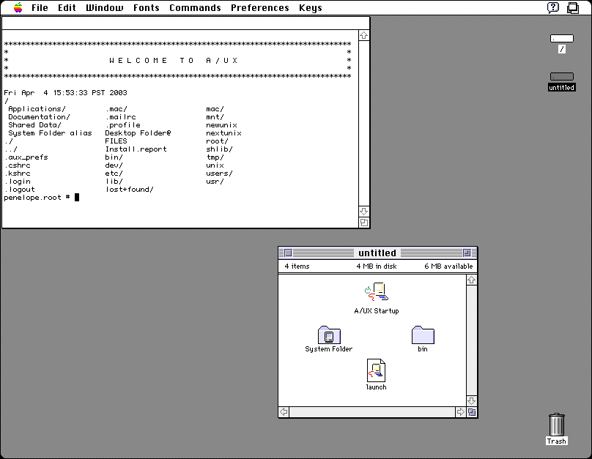The height and width of the screenshot is (459, 592).
Task: Open the Preferences menu
Action: [259, 7]
